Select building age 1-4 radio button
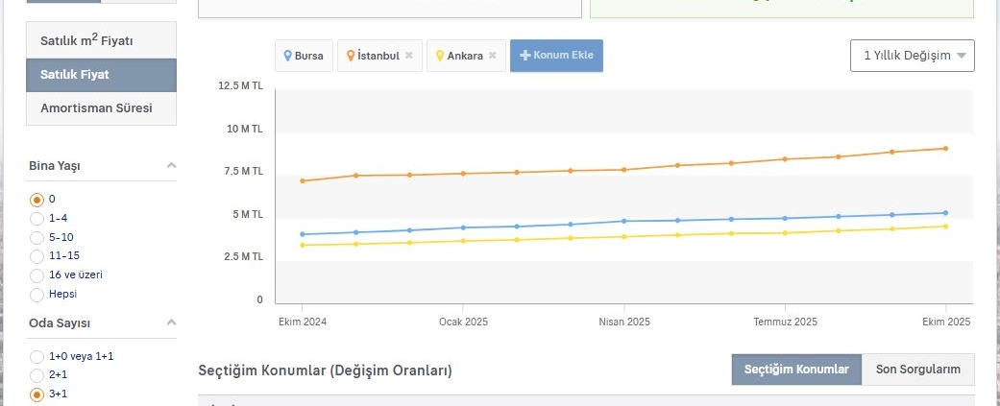 (37, 219)
